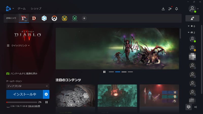Select World of Warcraft Classic icon
This screenshot has width=203, height=114.
74,18
